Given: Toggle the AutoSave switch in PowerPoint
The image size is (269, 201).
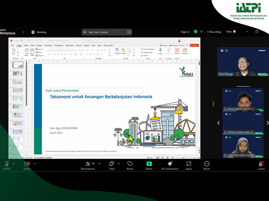Looking at the screenshot, I should pos(23,41).
